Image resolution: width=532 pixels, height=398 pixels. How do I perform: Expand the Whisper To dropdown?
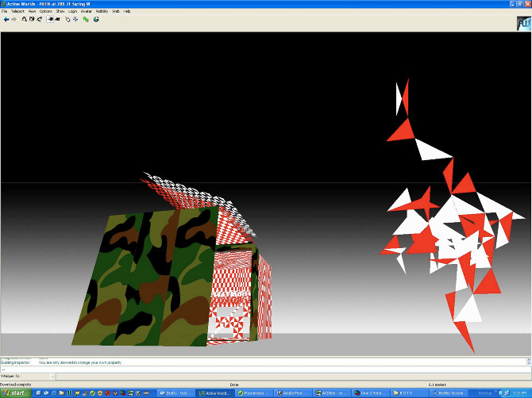[x=52, y=376]
